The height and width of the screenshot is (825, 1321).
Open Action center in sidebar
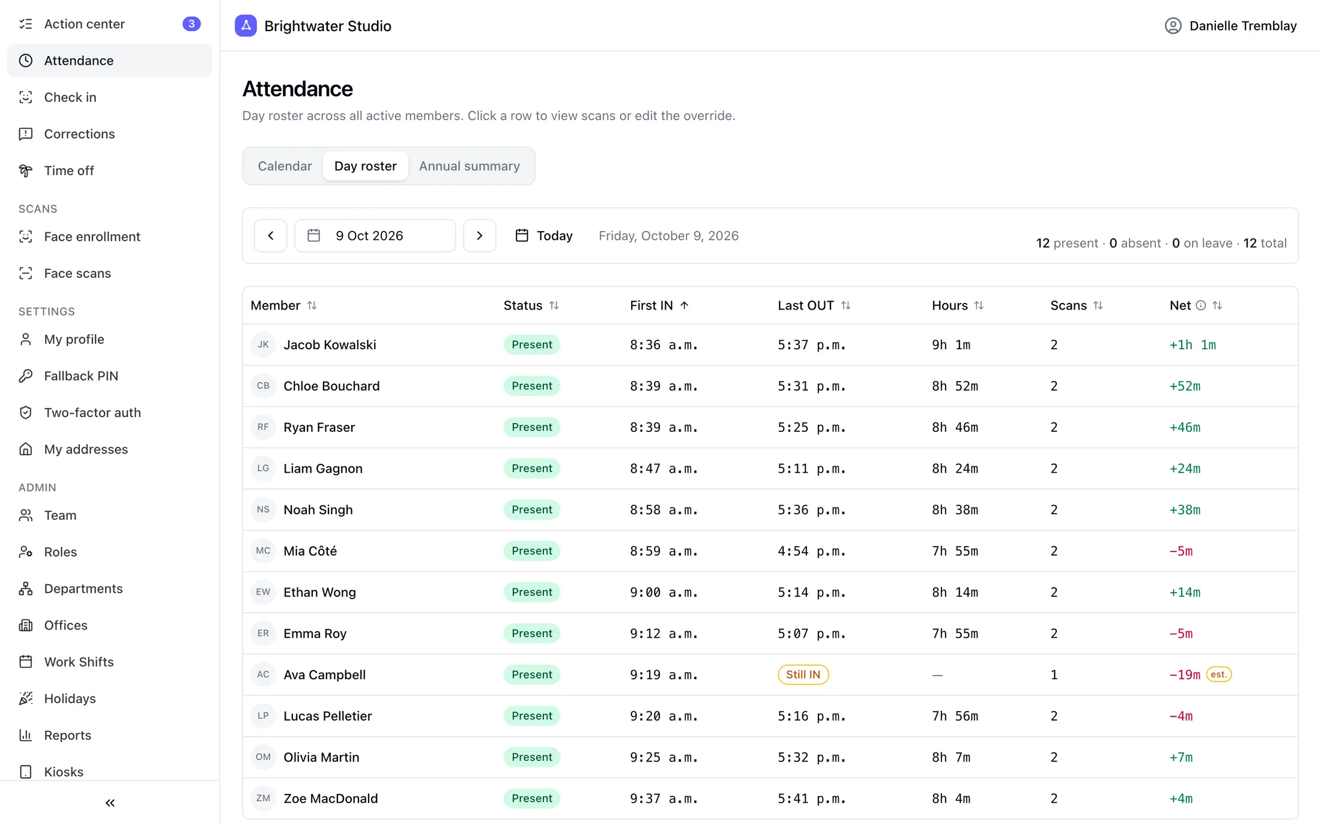[x=109, y=24]
